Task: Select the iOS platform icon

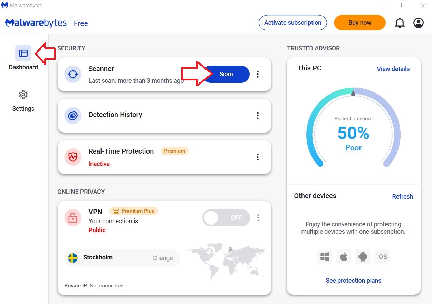Action: [x=382, y=257]
